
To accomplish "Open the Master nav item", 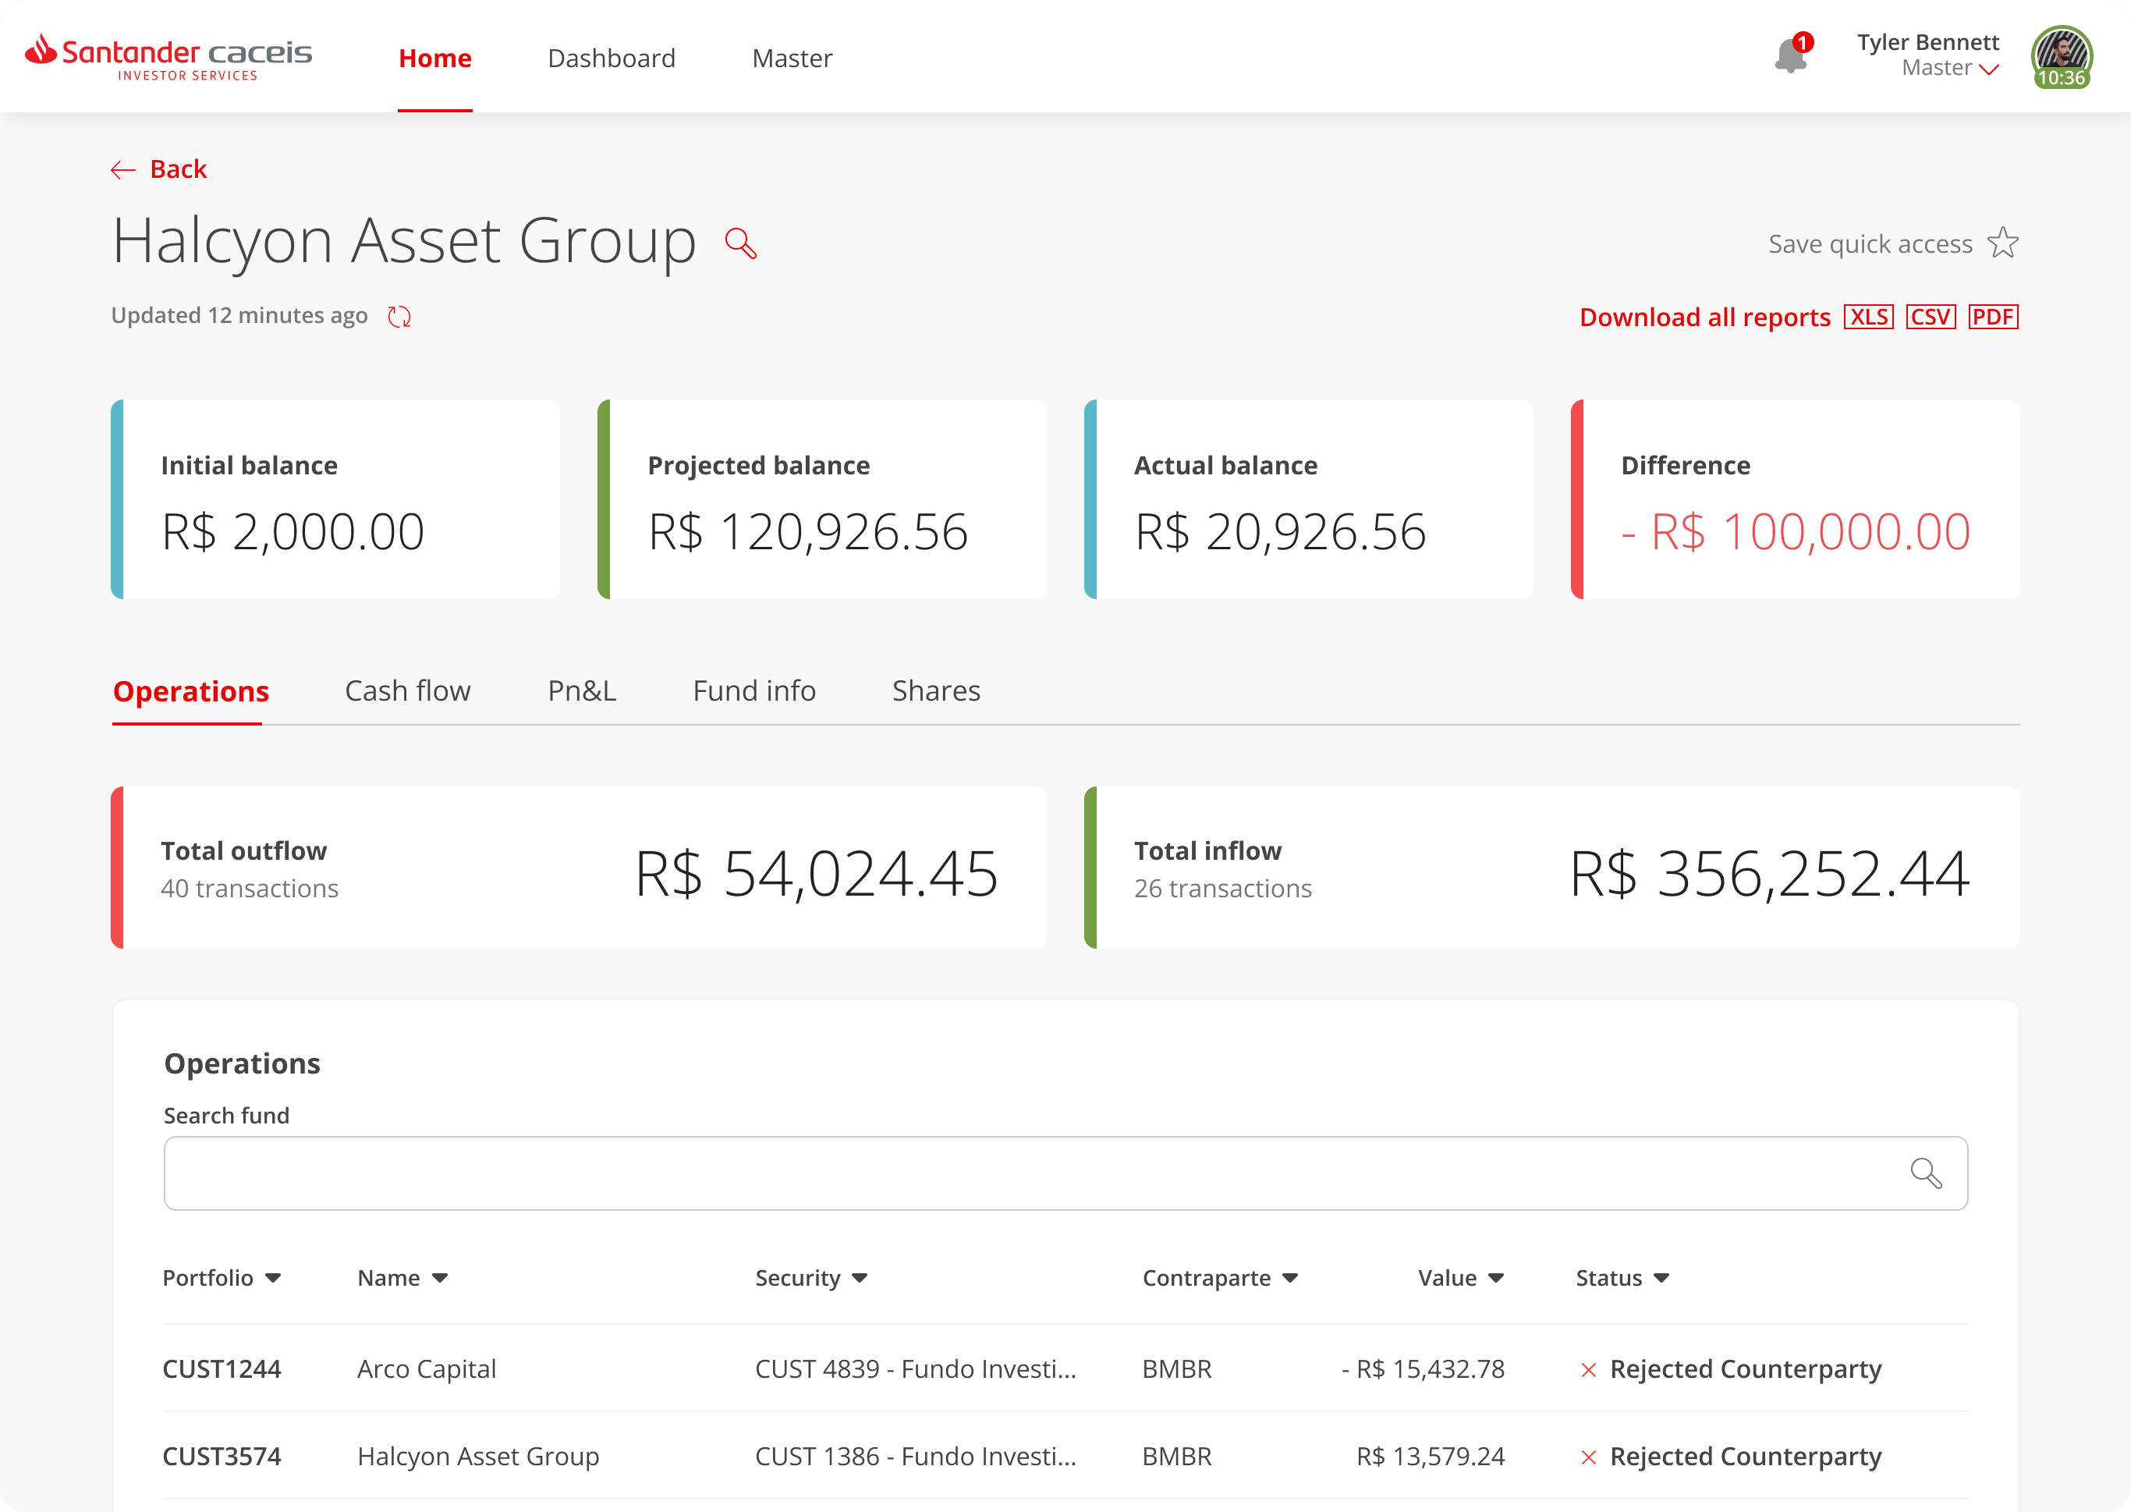I will (x=792, y=58).
